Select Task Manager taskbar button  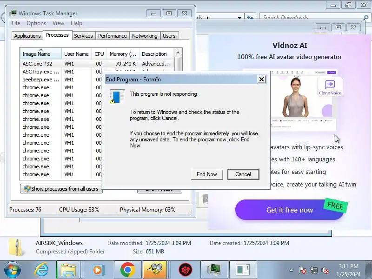(214, 270)
